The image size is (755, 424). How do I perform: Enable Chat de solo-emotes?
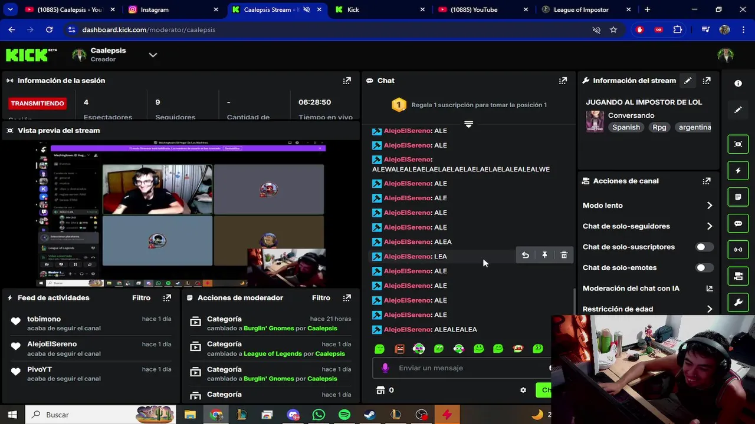coord(704,268)
